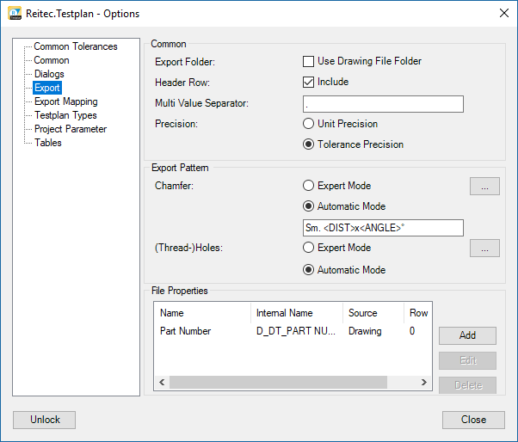Click the right arrow of the horizontal scrollbar
This screenshot has height=442, width=518.
point(423,383)
